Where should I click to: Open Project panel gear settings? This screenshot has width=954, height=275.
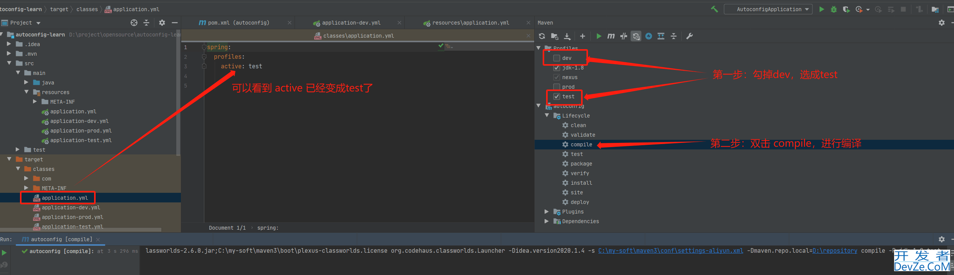(162, 23)
